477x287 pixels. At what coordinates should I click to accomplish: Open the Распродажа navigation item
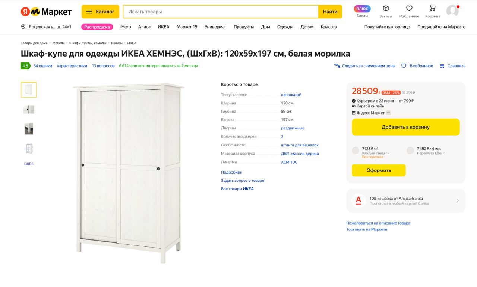tap(97, 27)
